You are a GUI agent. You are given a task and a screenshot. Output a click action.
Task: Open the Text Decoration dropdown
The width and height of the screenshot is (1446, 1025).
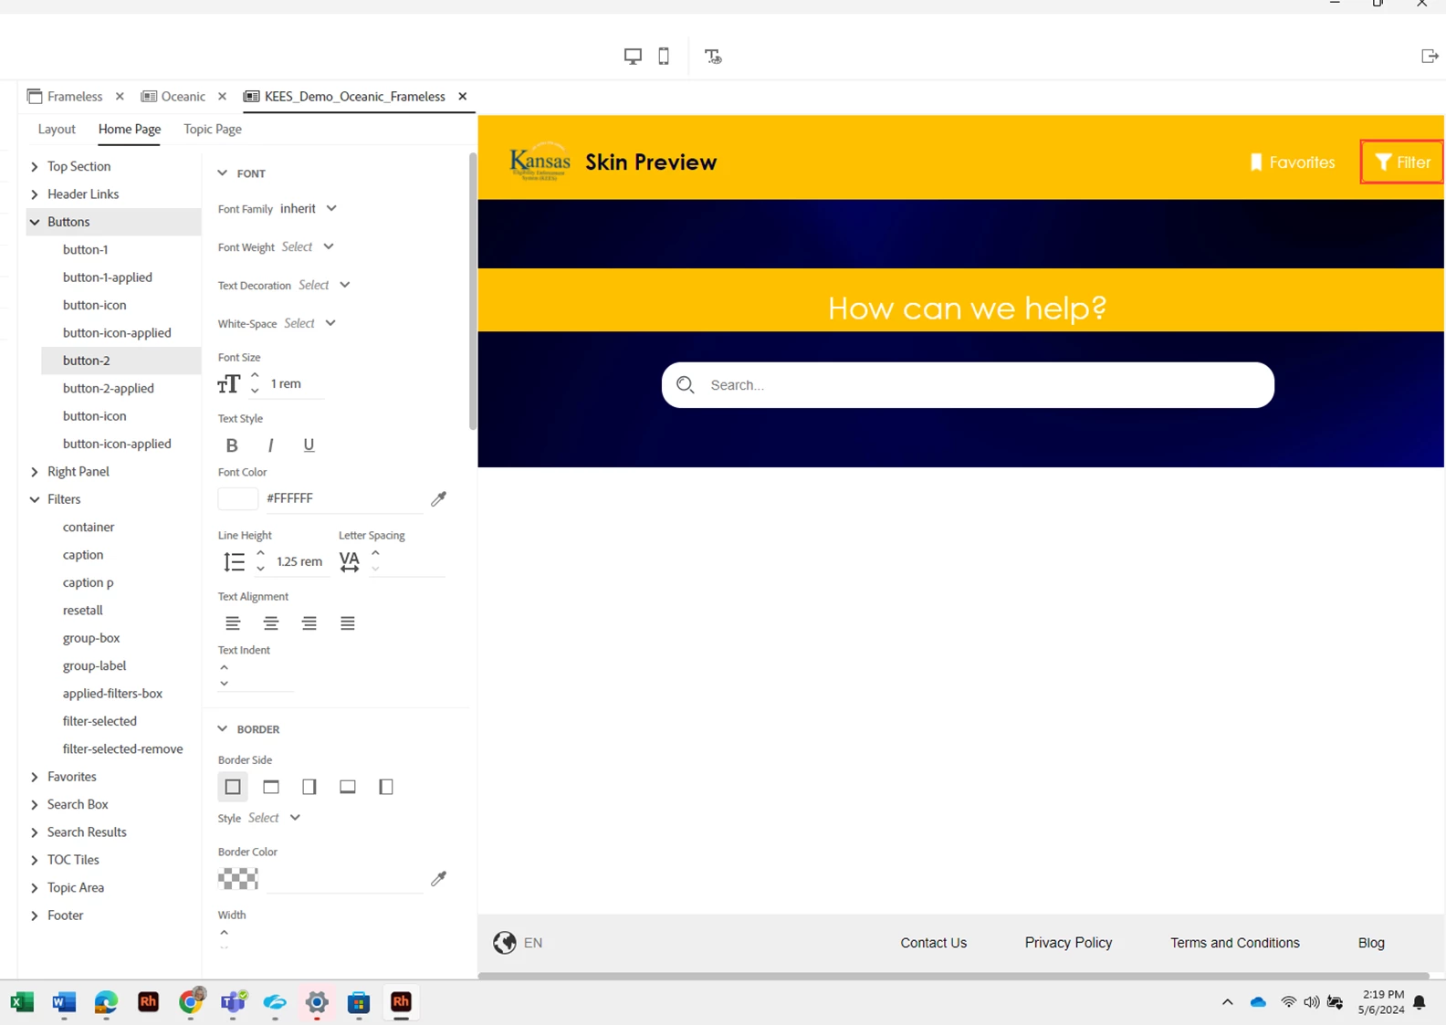[x=324, y=286]
